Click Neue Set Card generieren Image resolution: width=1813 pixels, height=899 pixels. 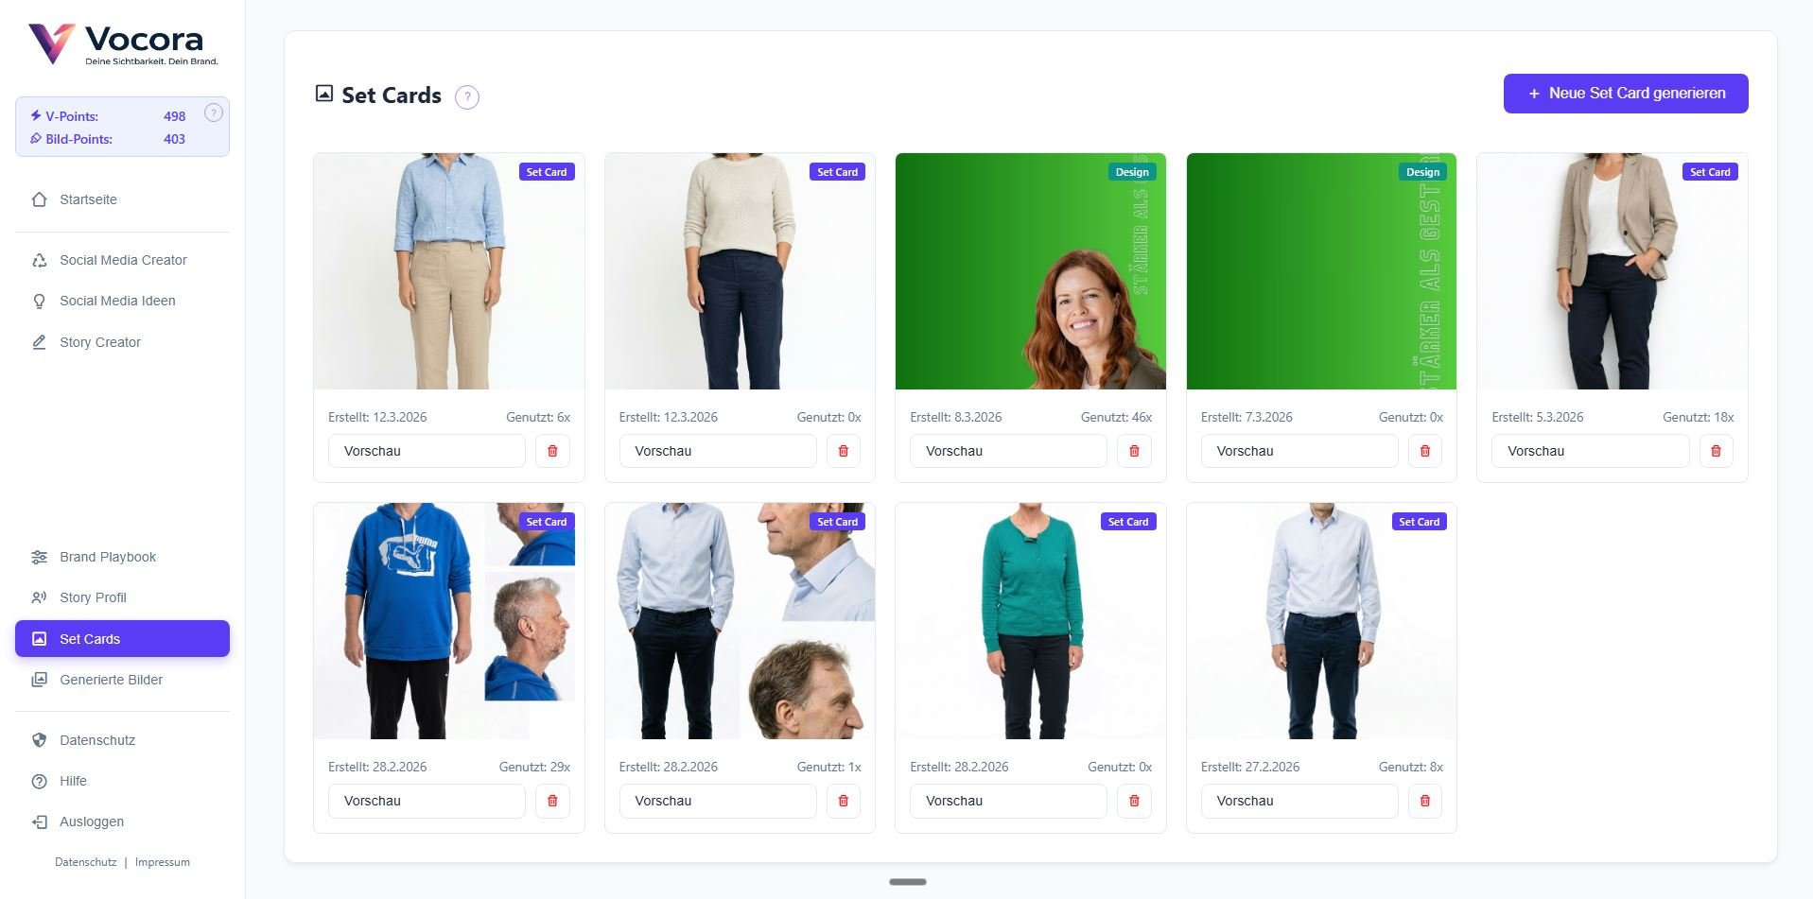(1626, 94)
